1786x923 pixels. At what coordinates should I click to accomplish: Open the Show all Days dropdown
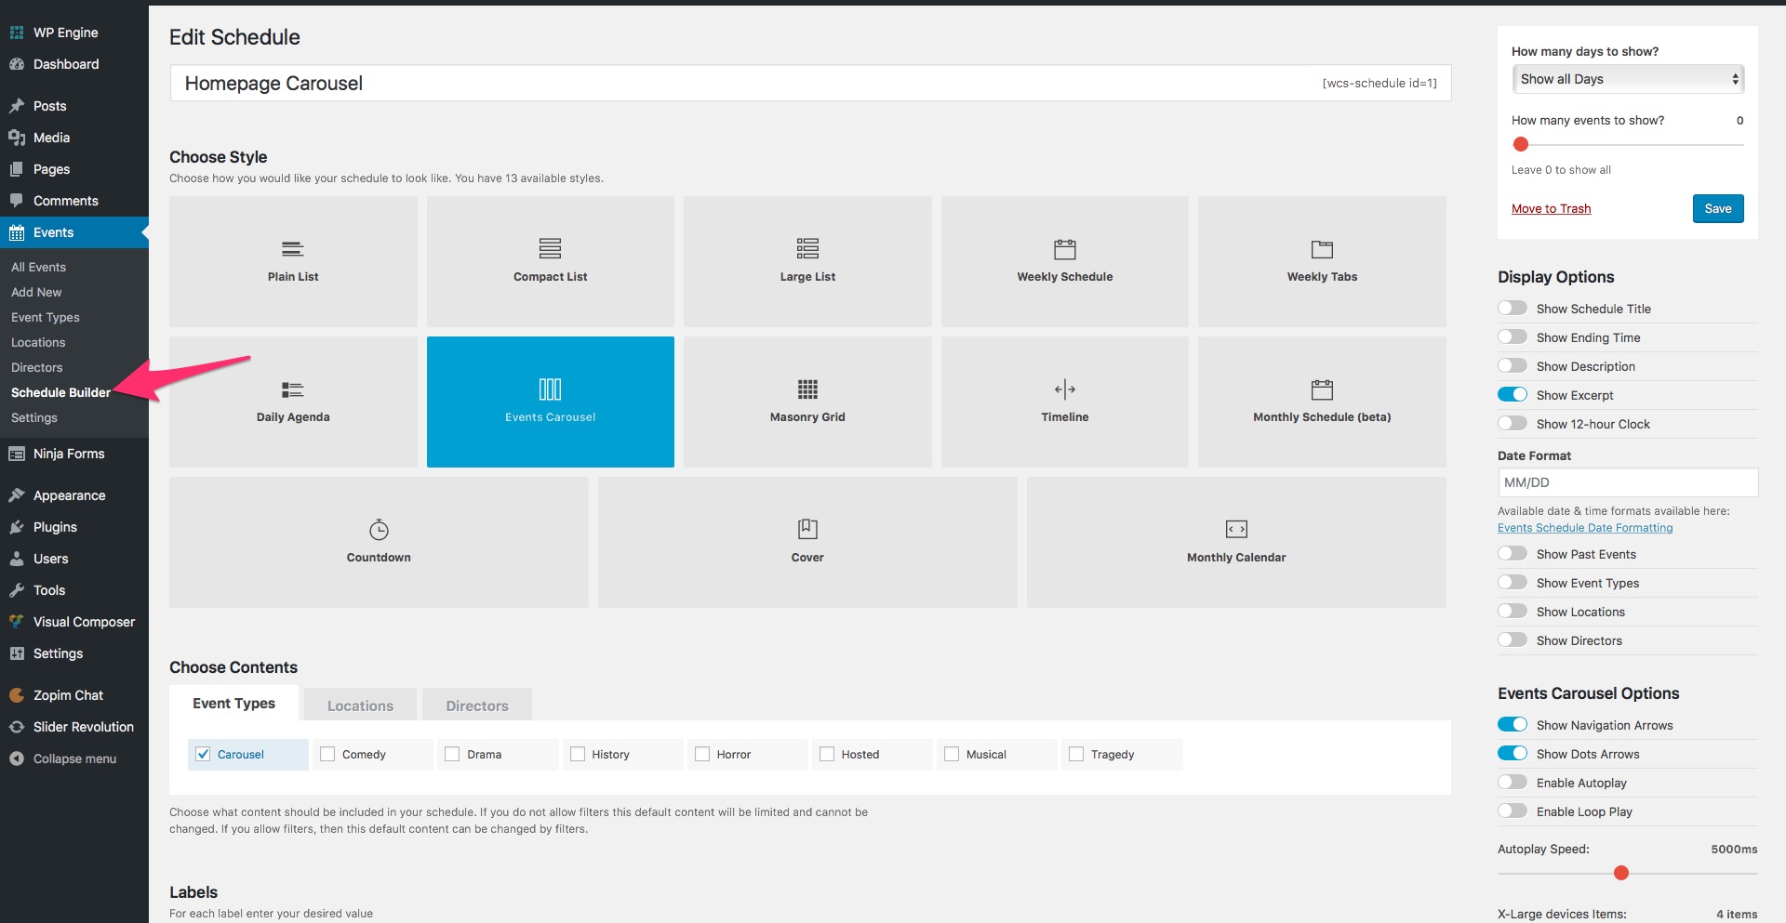click(x=1628, y=79)
